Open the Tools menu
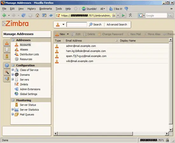The image size is (175, 143). click(59, 9)
